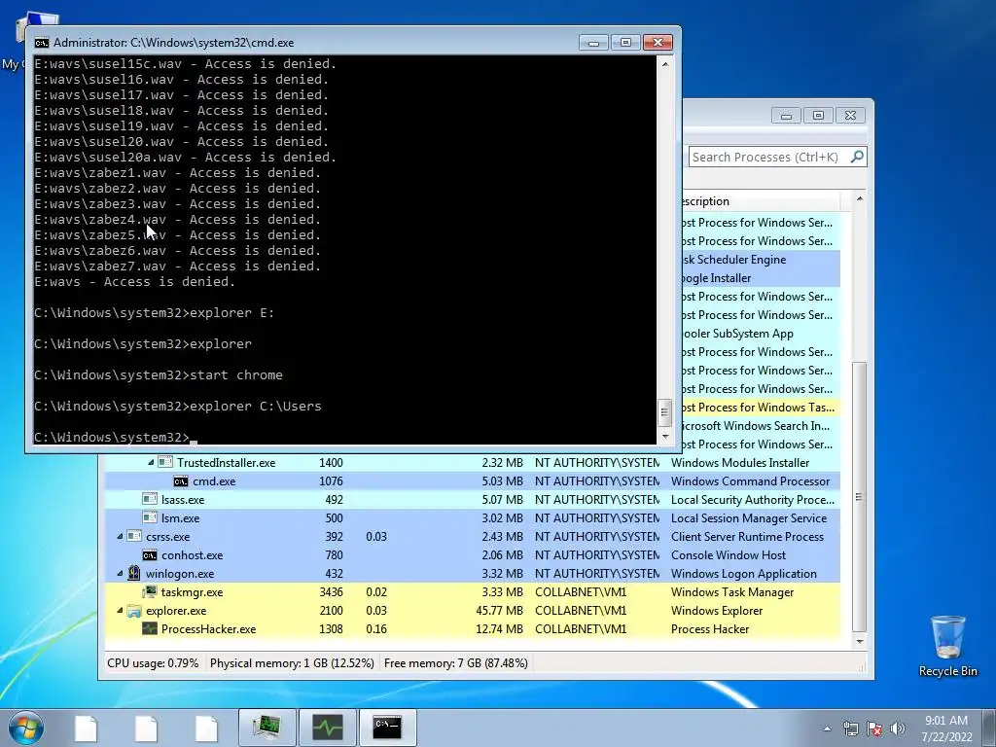Select the cmd.exe process name
996x747 pixels.
(x=214, y=481)
